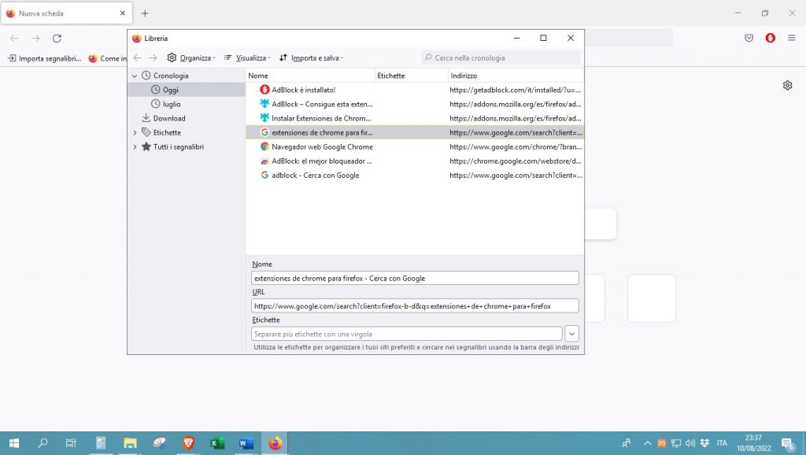The height and width of the screenshot is (455, 806).
Task: Expand Tutti i segnalibri tree node
Action: [135, 146]
